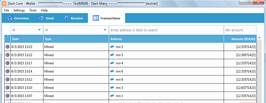Click the mined icon beside mn 6 at 13:12
Screen dimensions: 266x103
click(112, 79)
